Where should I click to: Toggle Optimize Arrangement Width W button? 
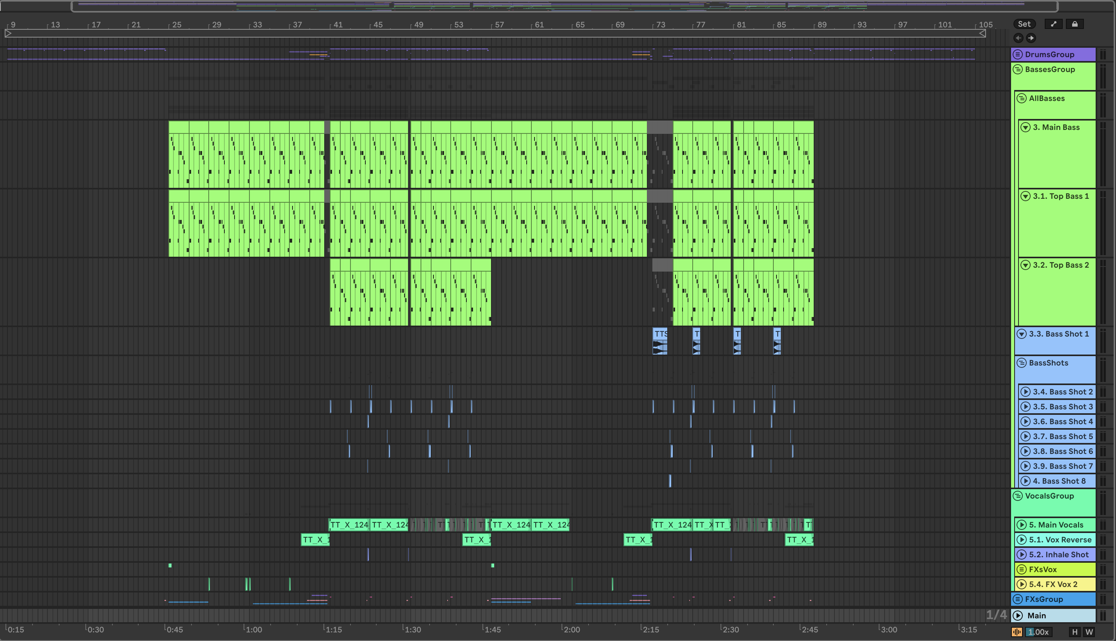(x=1089, y=632)
